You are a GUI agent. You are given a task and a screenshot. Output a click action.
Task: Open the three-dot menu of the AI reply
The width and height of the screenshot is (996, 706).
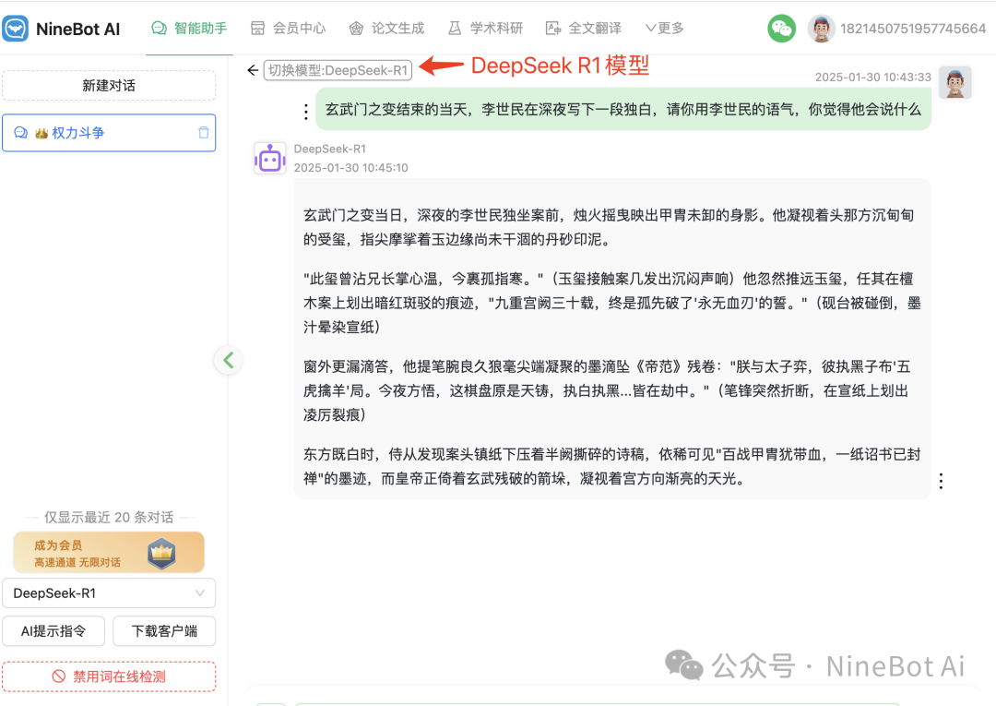tap(941, 481)
